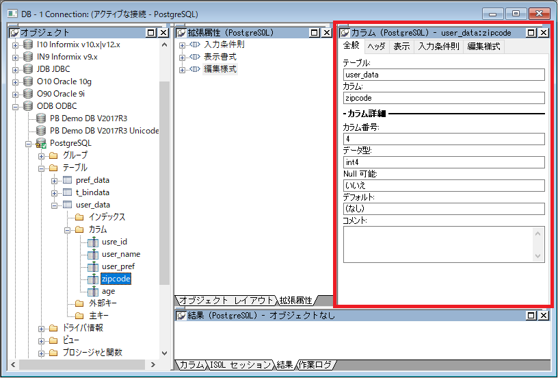This screenshot has width=558, height=378.
Task: Select the オブジェクト レイアウト tab
Action: [226, 301]
